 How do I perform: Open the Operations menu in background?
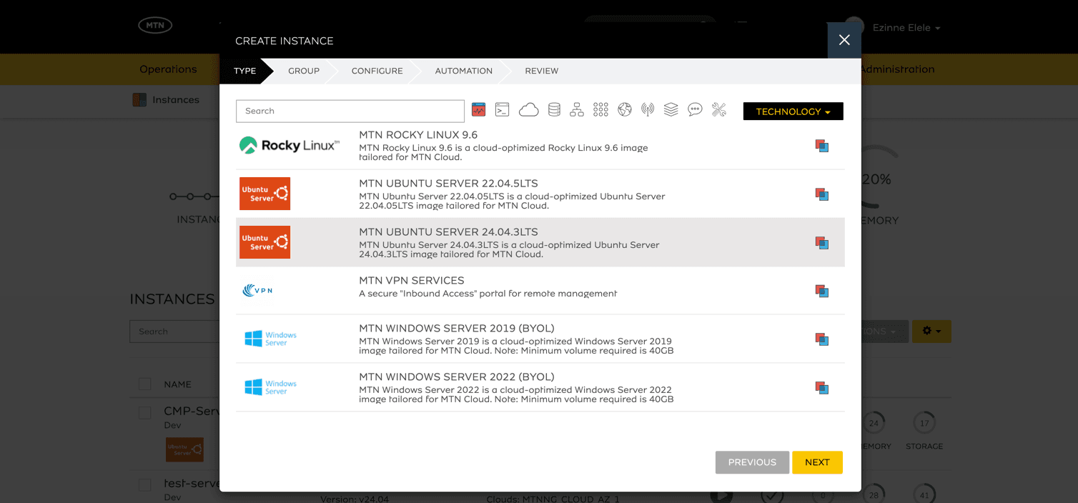pos(168,69)
